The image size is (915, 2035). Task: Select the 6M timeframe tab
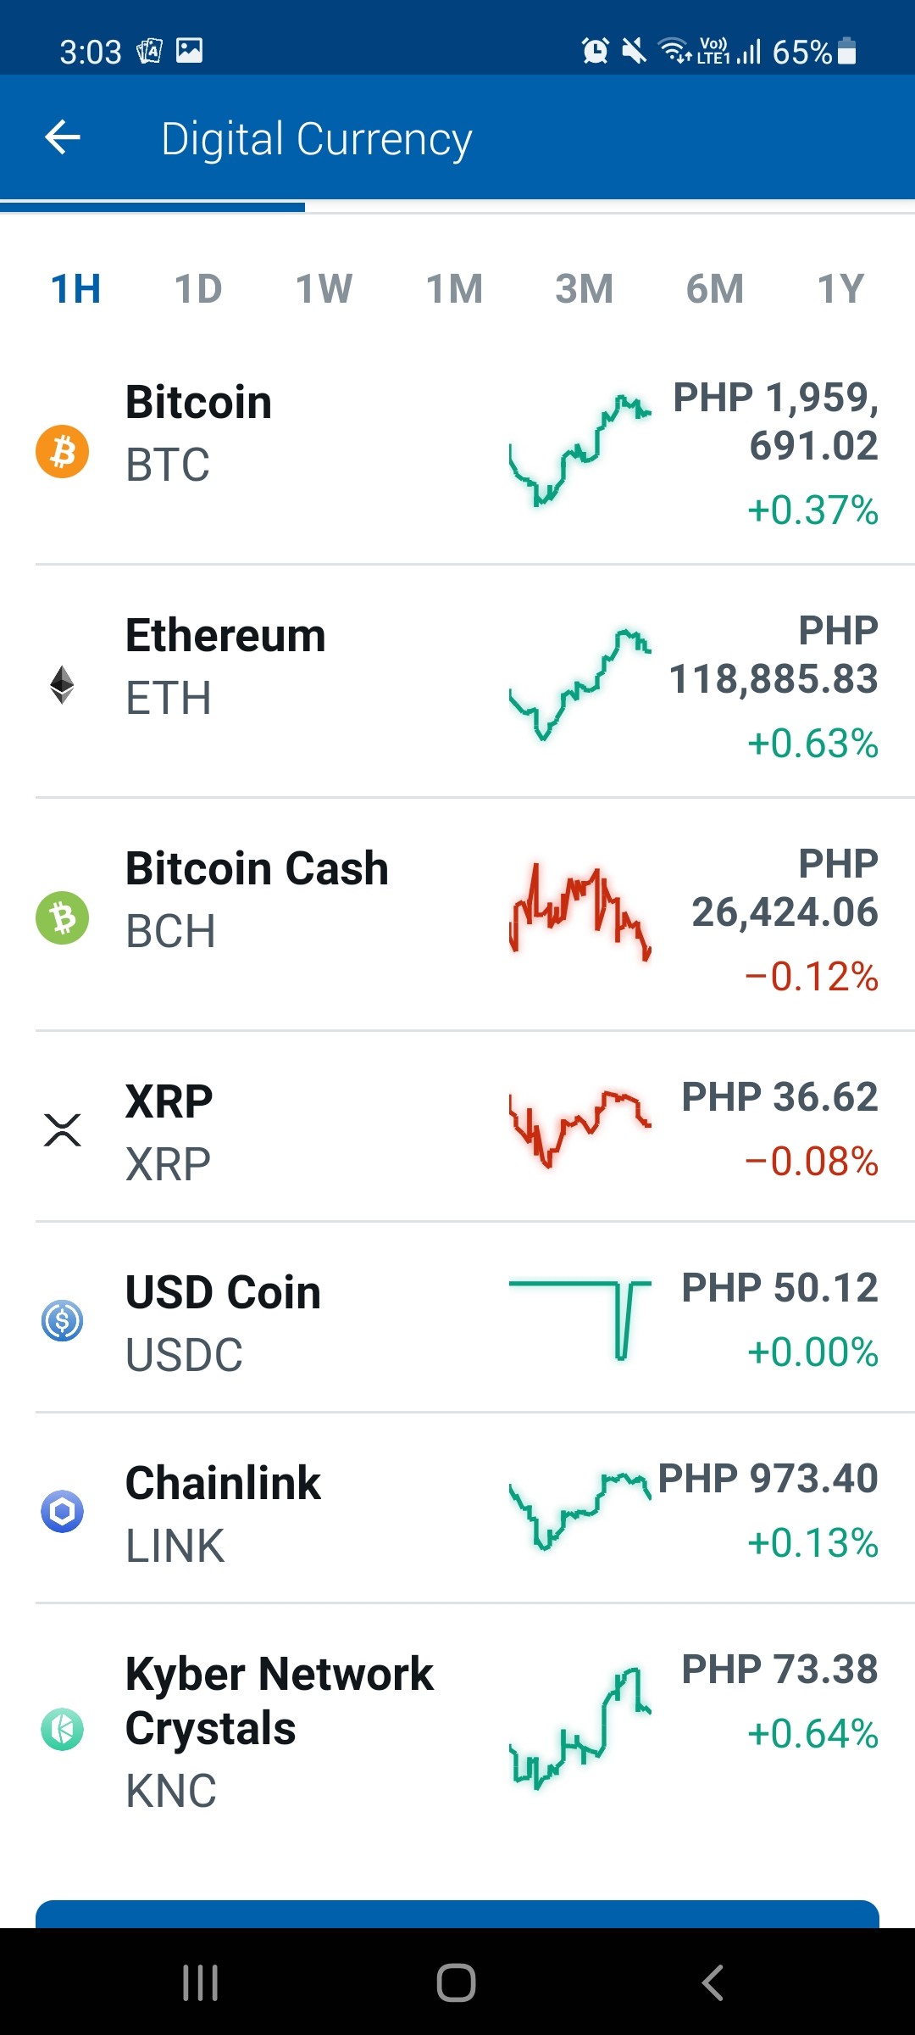(x=714, y=289)
